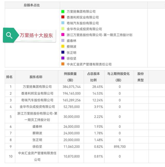Click the share count 52,785,000

pyautogui.click(x=72, y=107)
